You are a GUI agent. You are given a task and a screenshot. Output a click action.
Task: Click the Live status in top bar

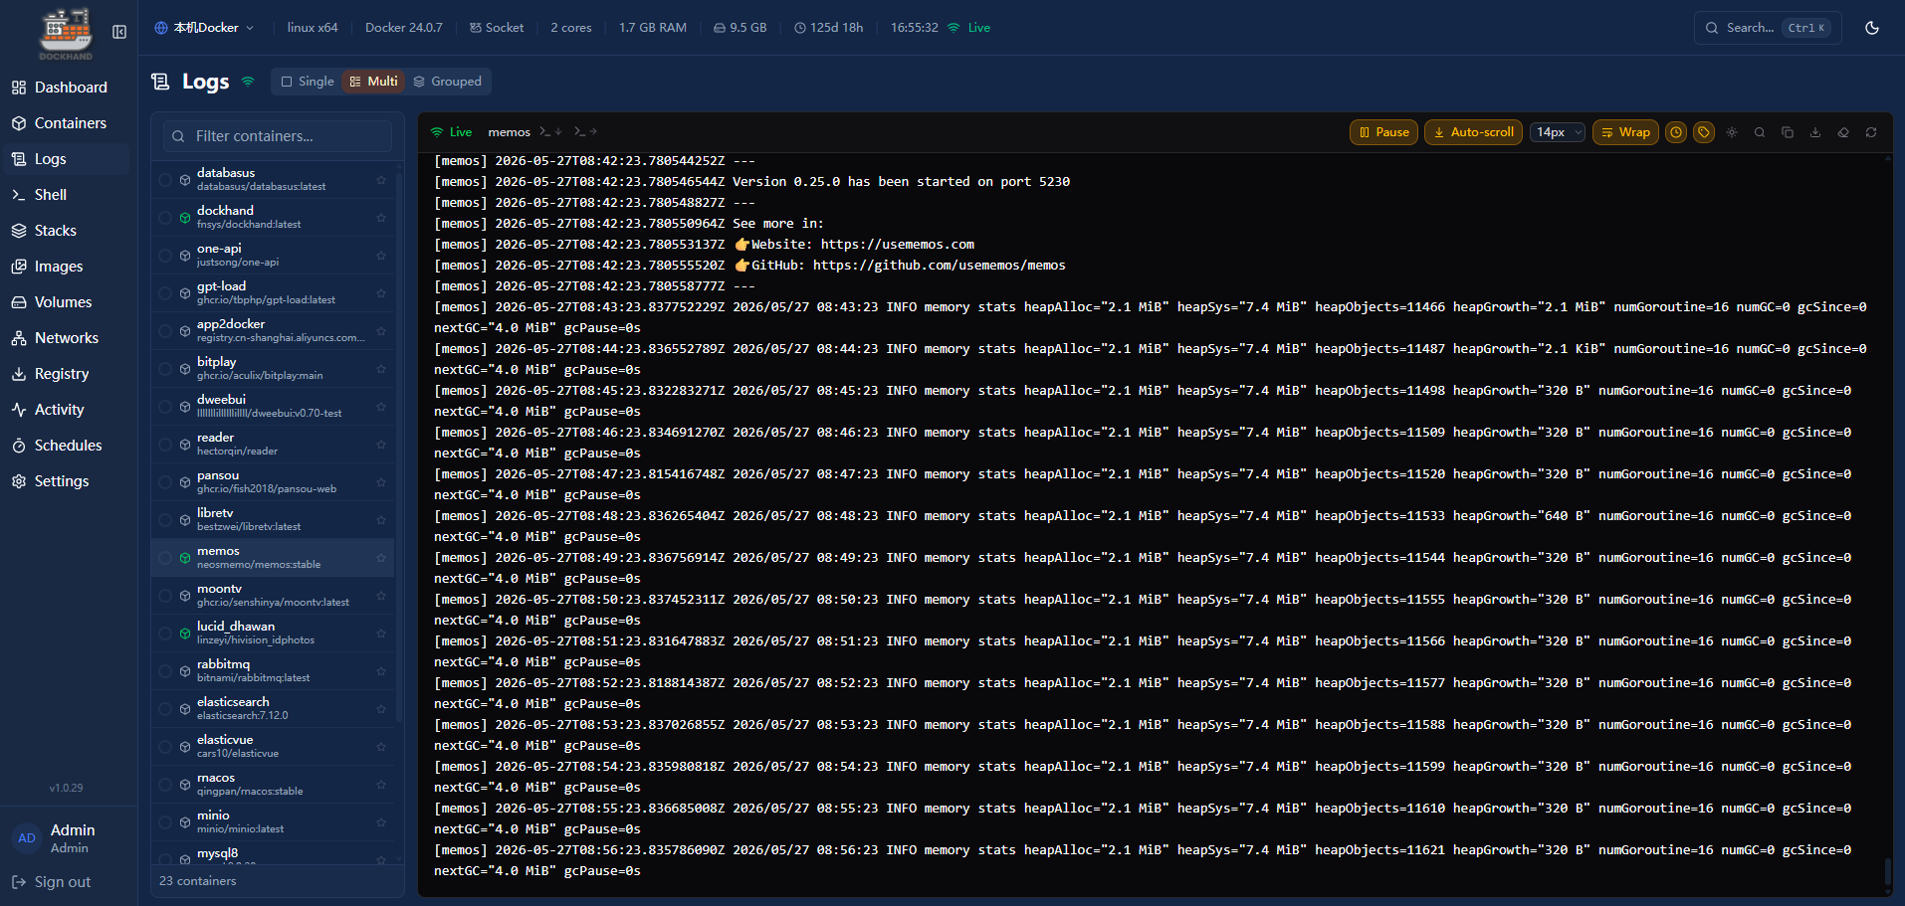point(968,28)
